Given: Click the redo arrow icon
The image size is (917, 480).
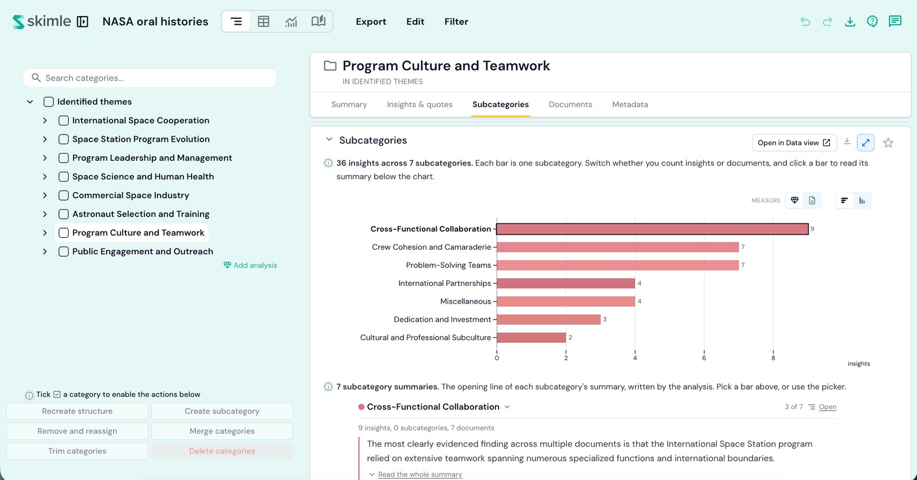Looking at the screenshot, I should click(828, 22).
